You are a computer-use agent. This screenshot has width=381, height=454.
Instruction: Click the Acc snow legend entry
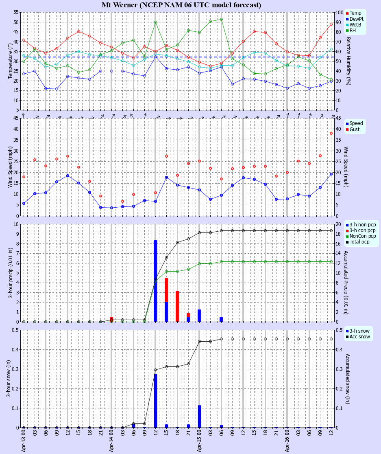[x=359, y=337]
